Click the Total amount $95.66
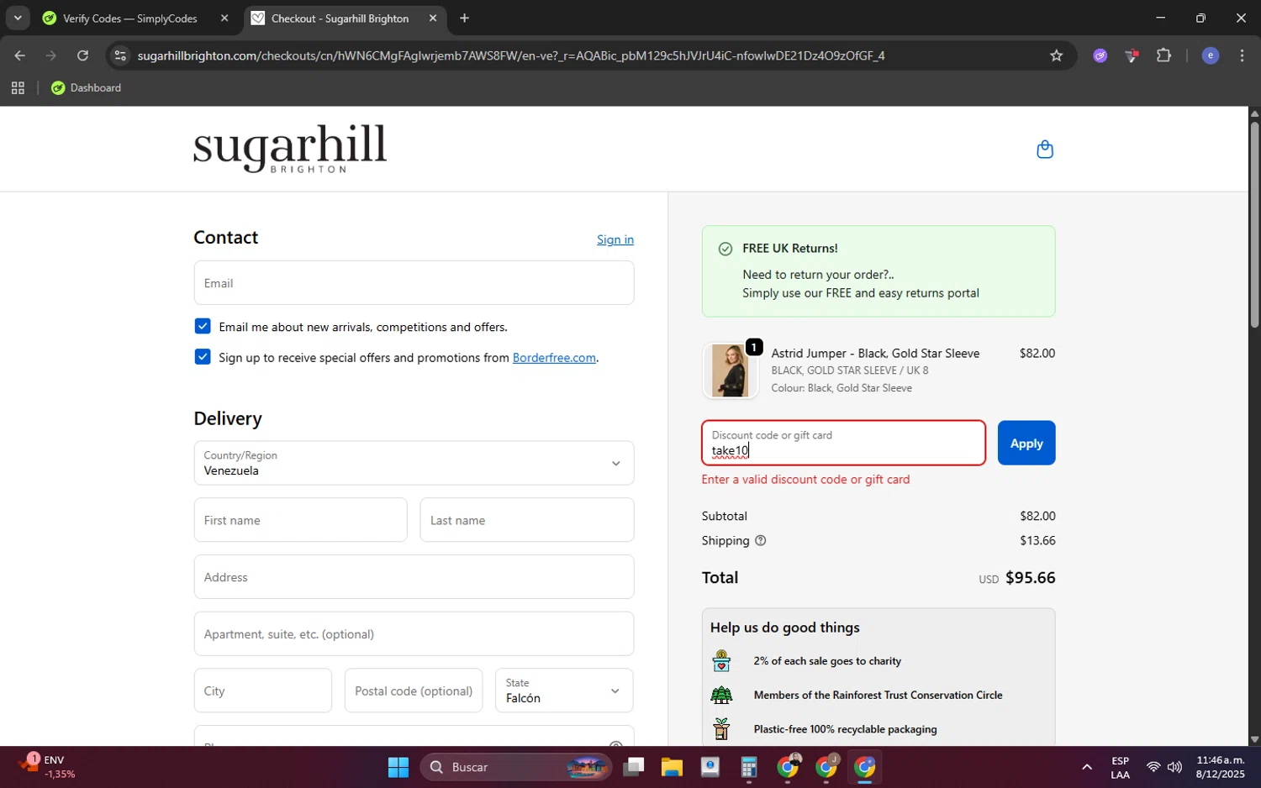Image resolution: width=1261 pixels, height=788 pixels. (x=1030, y=578)
